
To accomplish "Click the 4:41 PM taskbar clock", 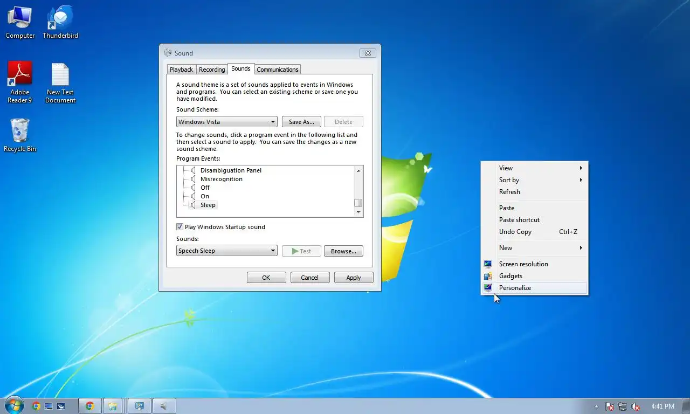I will tap(663, 406).
